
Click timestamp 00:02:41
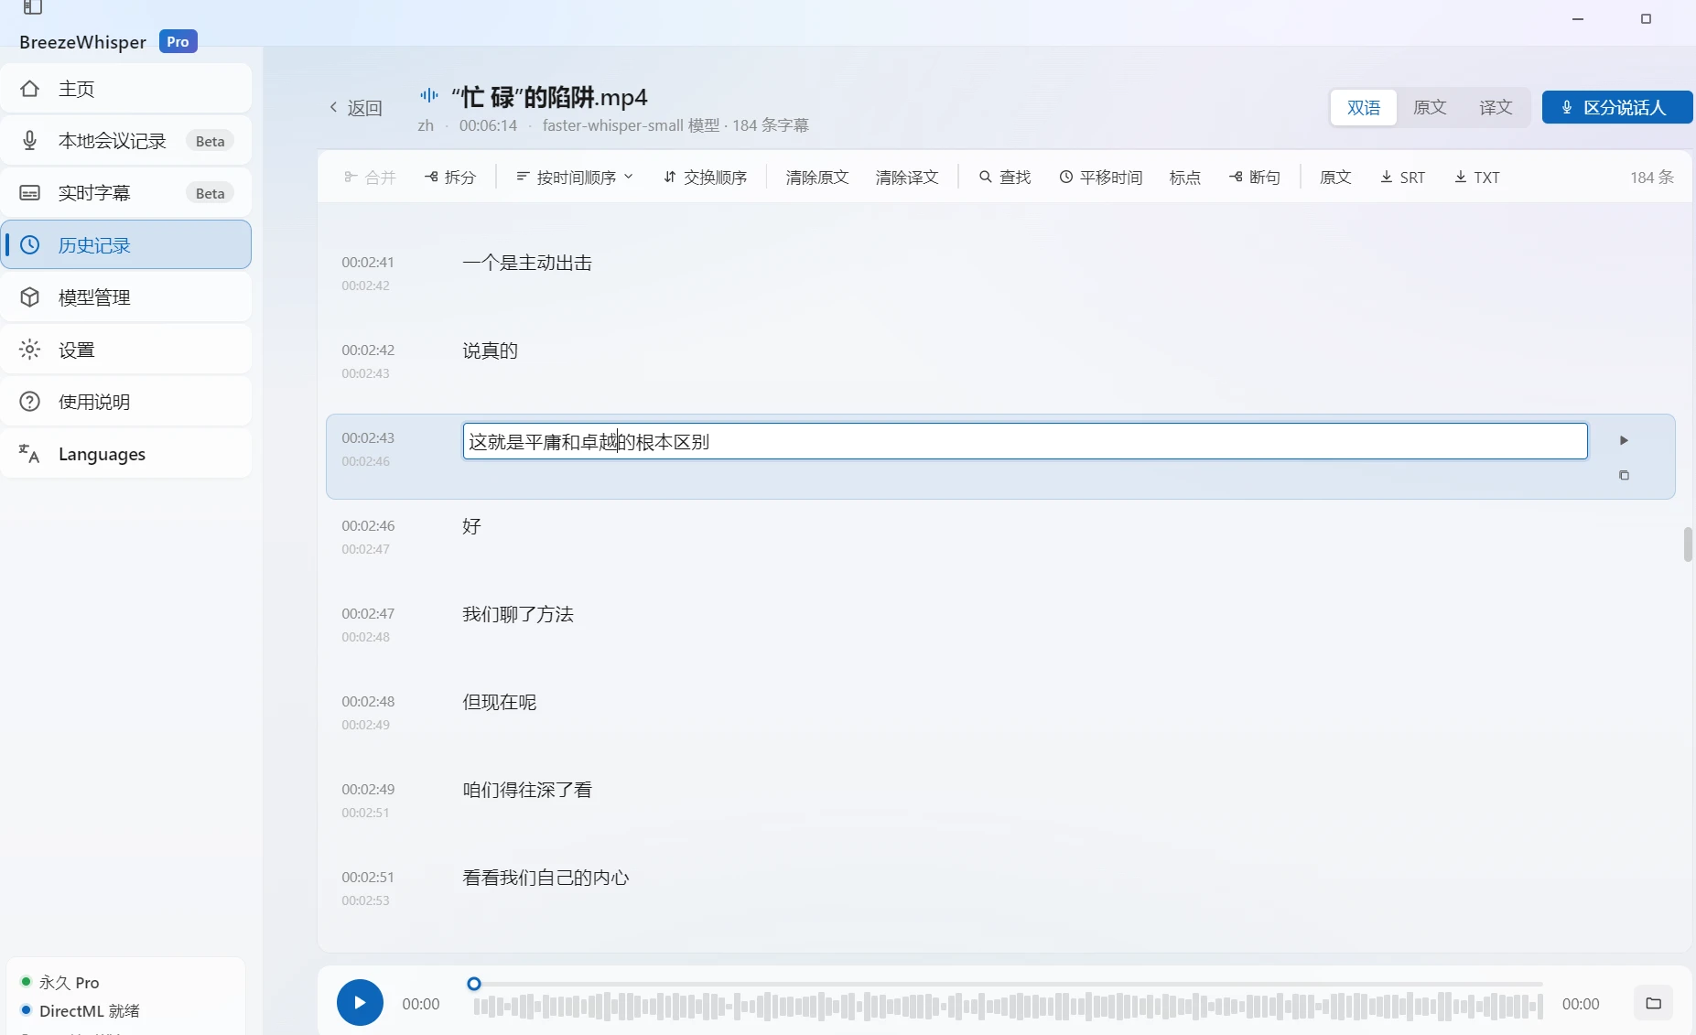(368, 262)
